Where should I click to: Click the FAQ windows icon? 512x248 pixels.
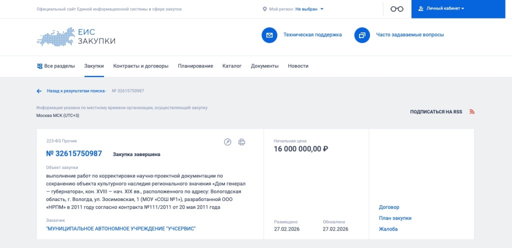[x=361, y=35]
